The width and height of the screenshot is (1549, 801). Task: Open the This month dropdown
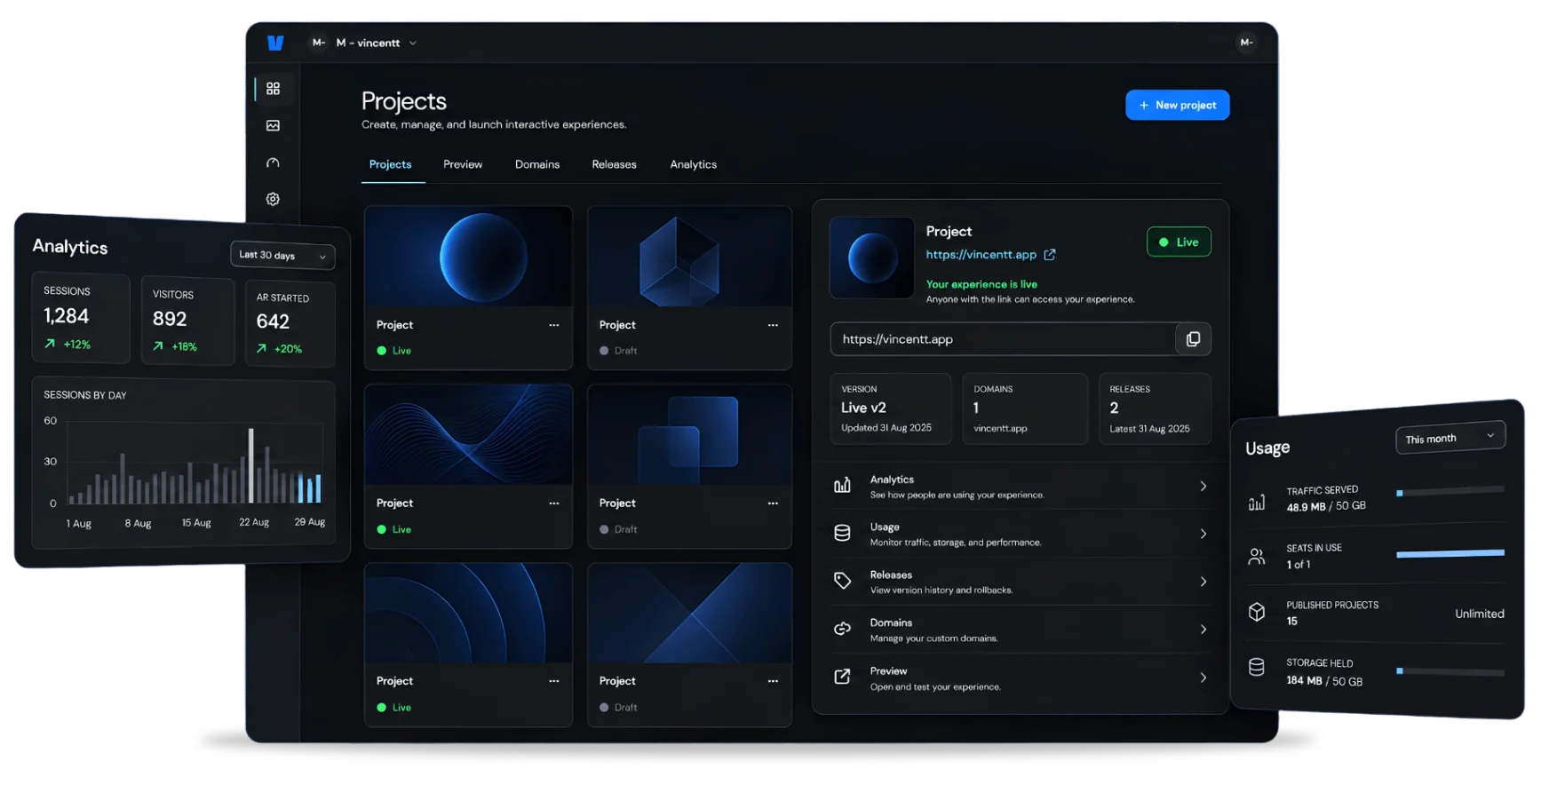(x=1450, y=438)
